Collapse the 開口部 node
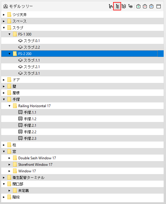Image resolution: width=166 pixels, height=204 pixels. [4, 184]
